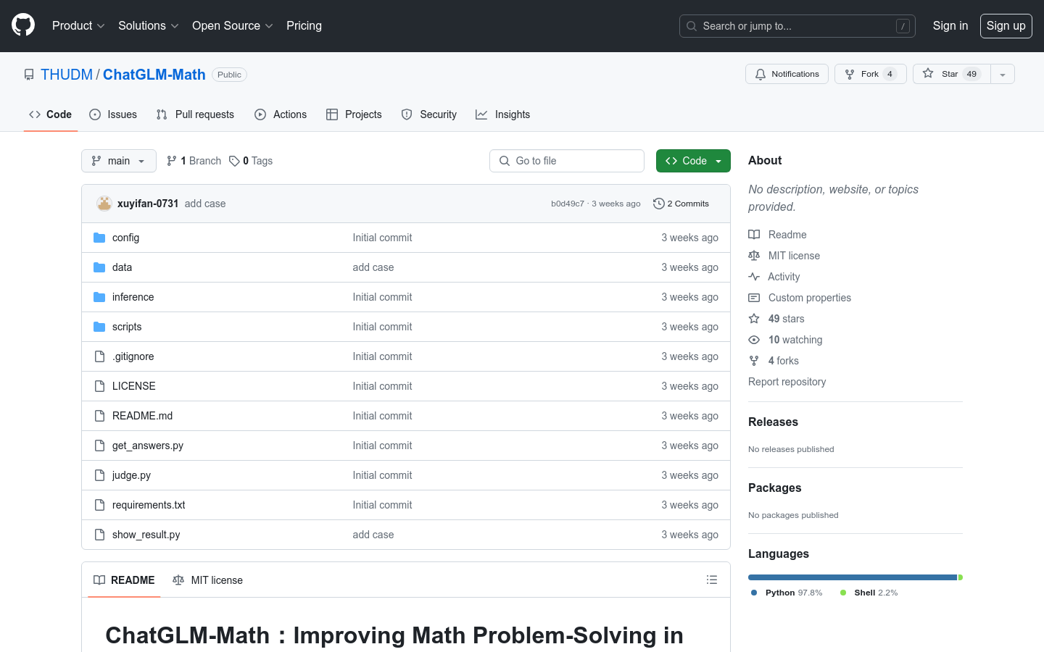Open the Insights tab
This screenshot has height=652, width=1044.
tap(503, 114)
